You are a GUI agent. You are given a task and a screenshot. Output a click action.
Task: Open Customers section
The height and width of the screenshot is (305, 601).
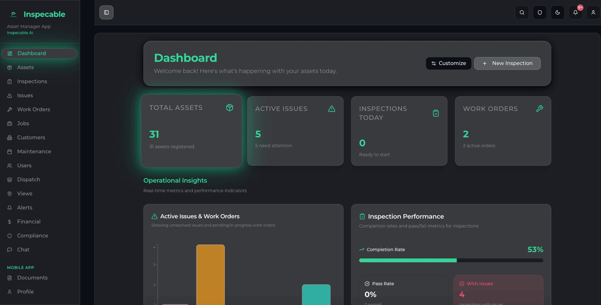coord(40,138)
